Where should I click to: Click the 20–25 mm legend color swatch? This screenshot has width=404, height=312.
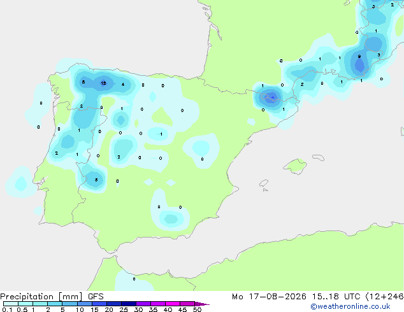tap(114, 304)
